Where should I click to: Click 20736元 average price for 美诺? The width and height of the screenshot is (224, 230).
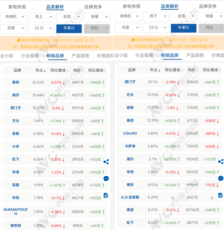click(x=192, y=210)
